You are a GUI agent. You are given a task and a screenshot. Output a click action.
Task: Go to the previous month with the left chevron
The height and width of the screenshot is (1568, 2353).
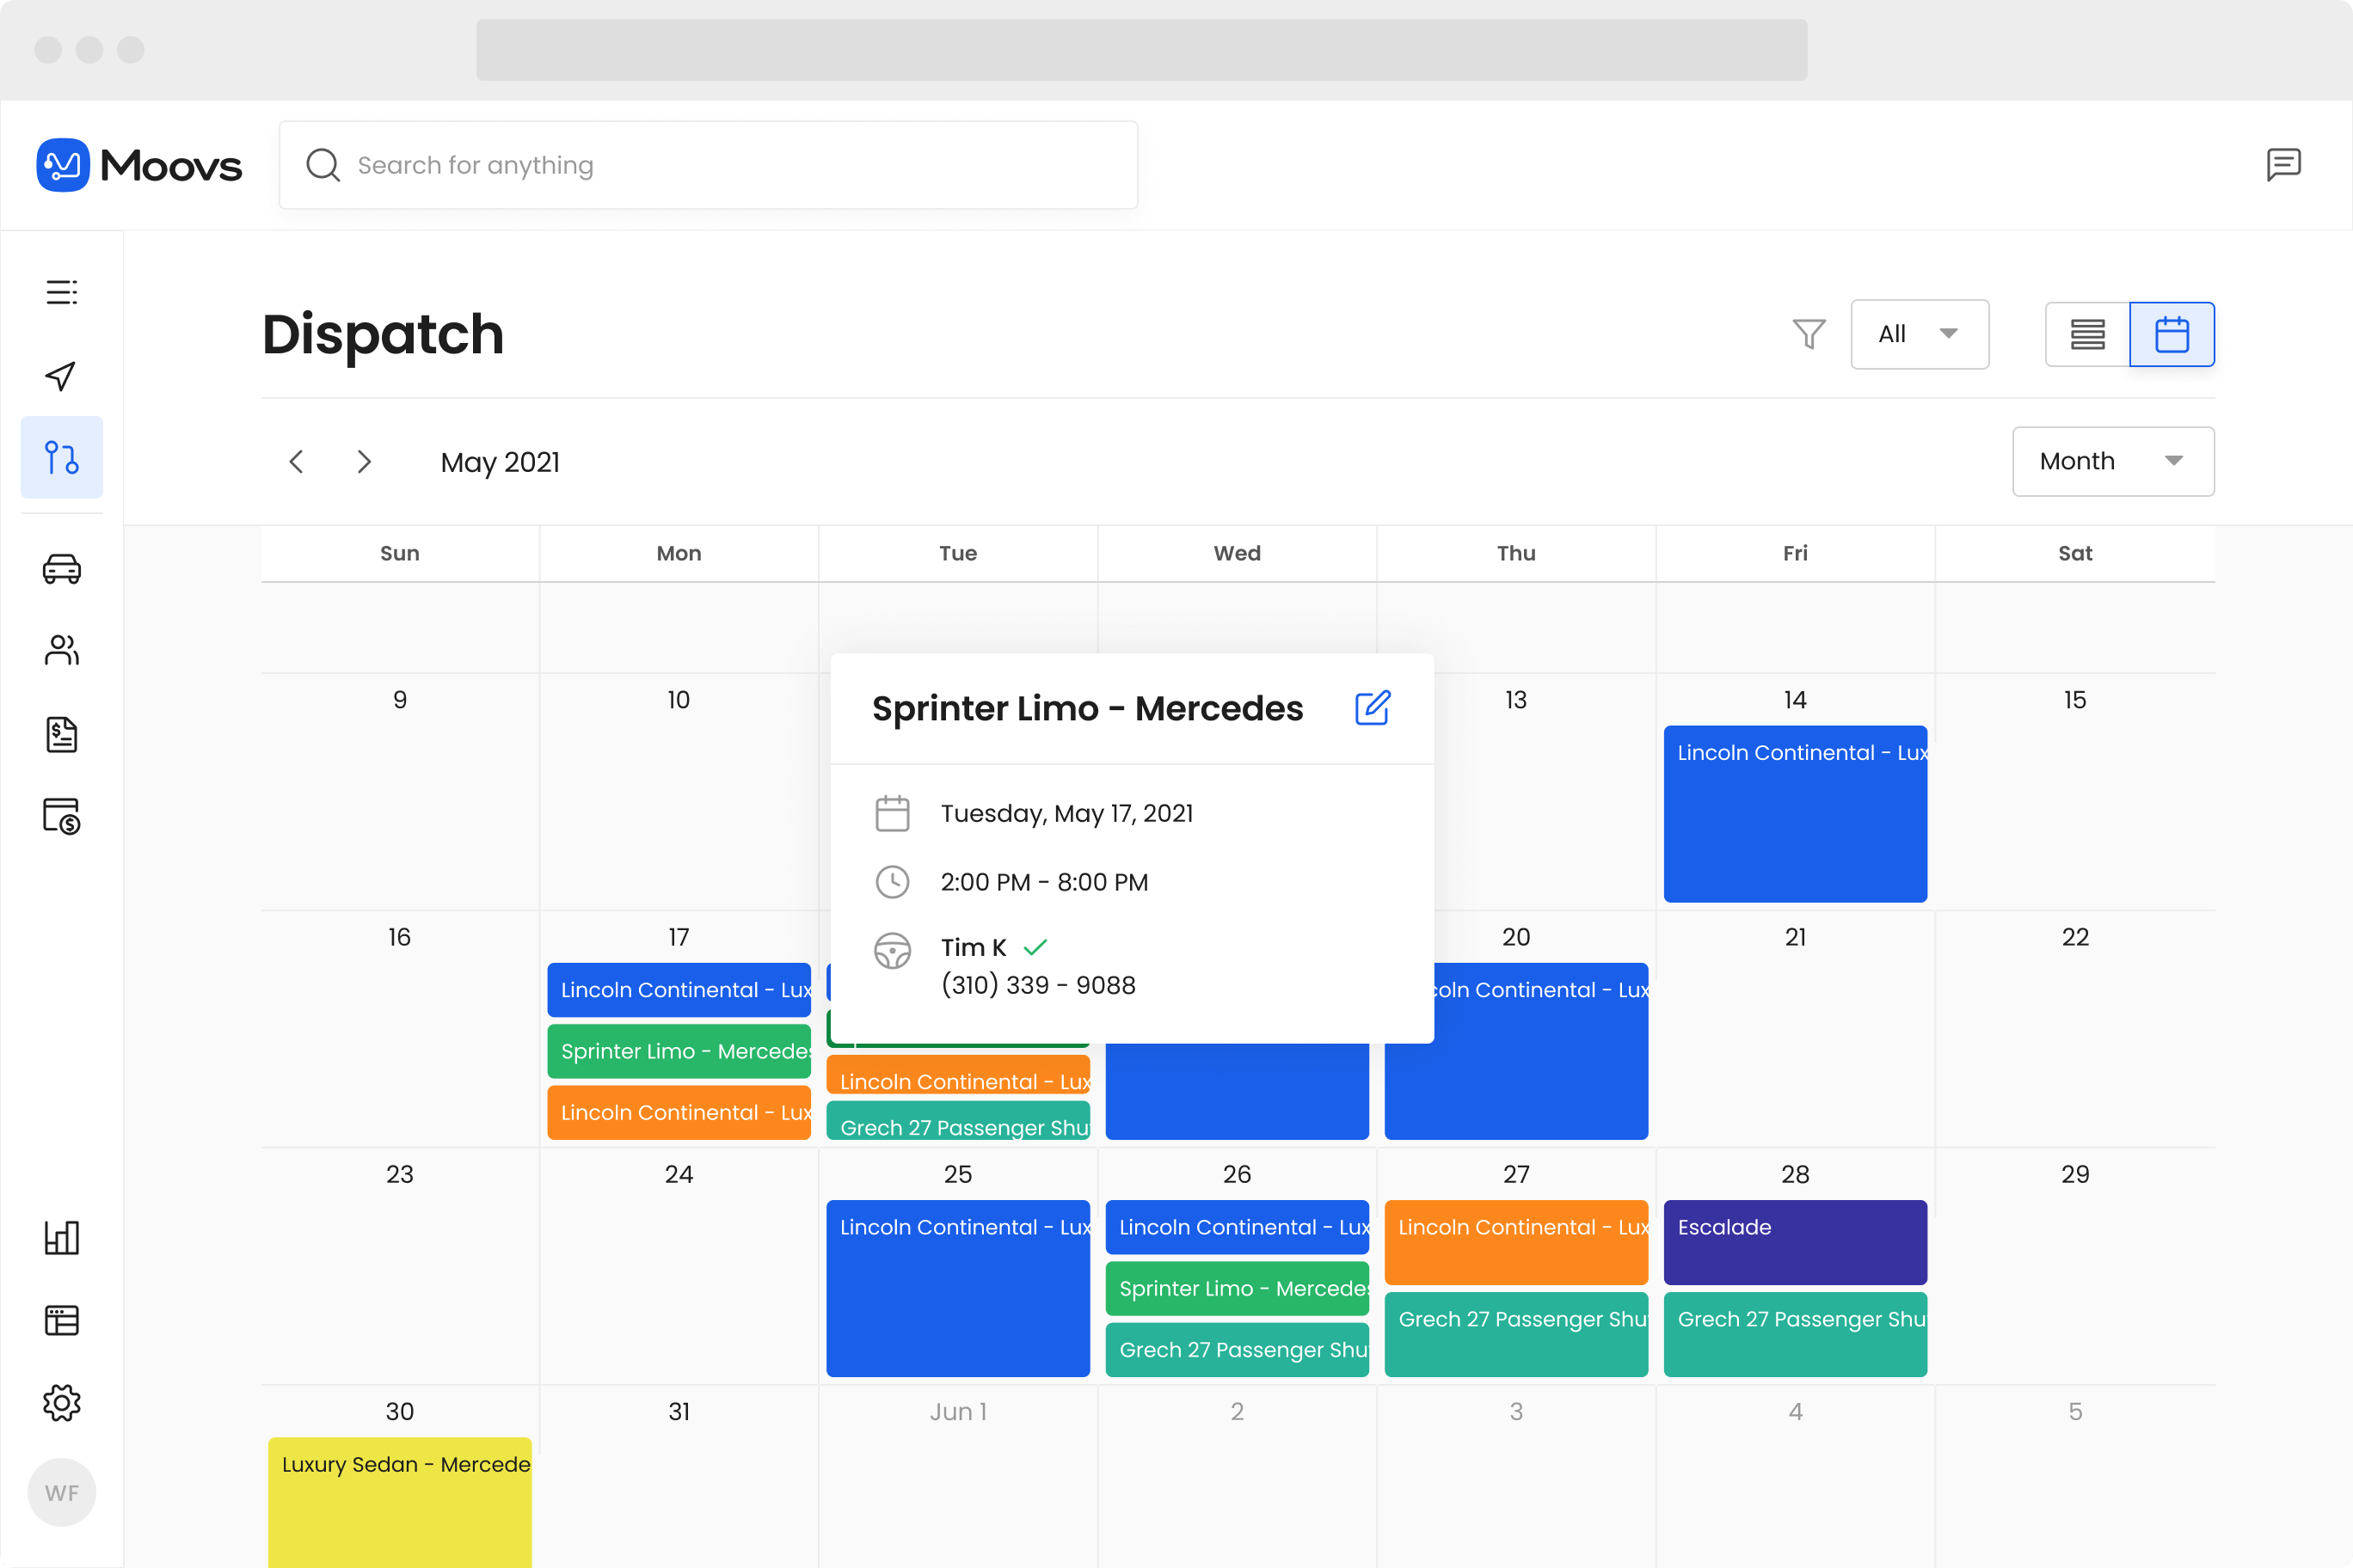point(296,461)
